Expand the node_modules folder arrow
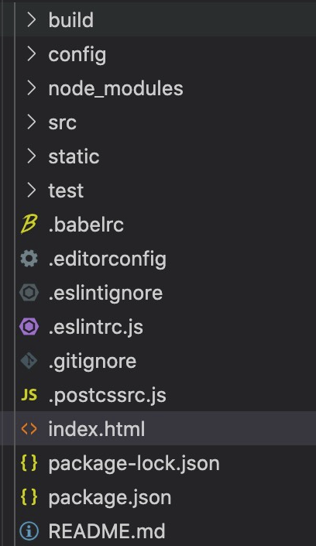The width and height of the screenshot is (316, 546). coord(32,88)
